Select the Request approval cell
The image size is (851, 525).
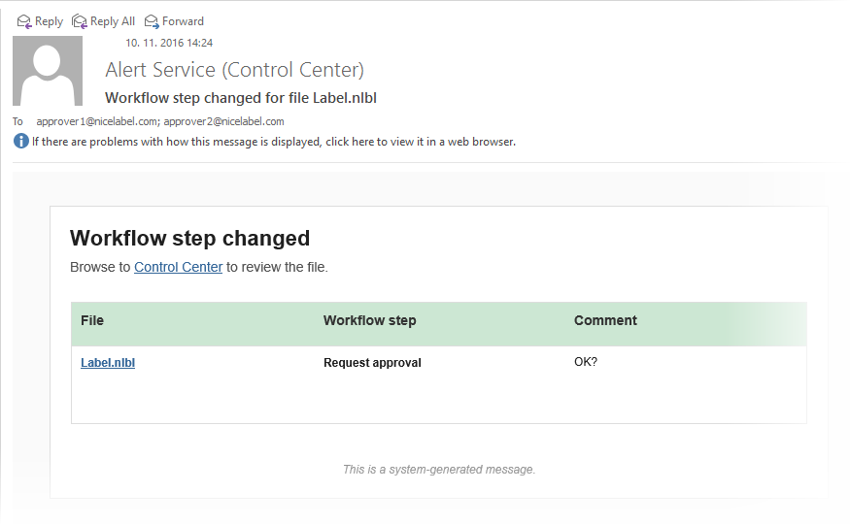click(372, 362)
